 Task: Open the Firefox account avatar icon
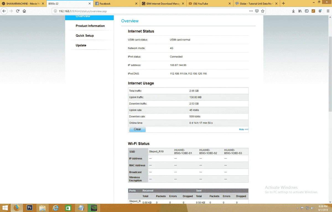320,11
